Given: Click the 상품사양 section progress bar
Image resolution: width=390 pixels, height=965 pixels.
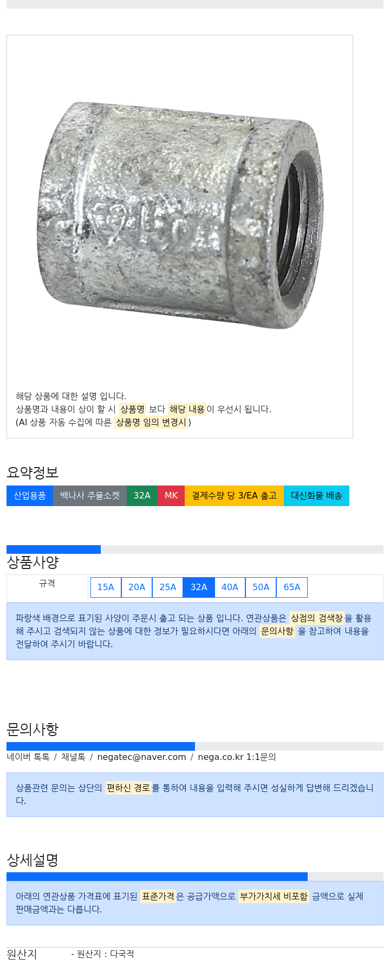Looking at the screenshot, I should point(195,549).
